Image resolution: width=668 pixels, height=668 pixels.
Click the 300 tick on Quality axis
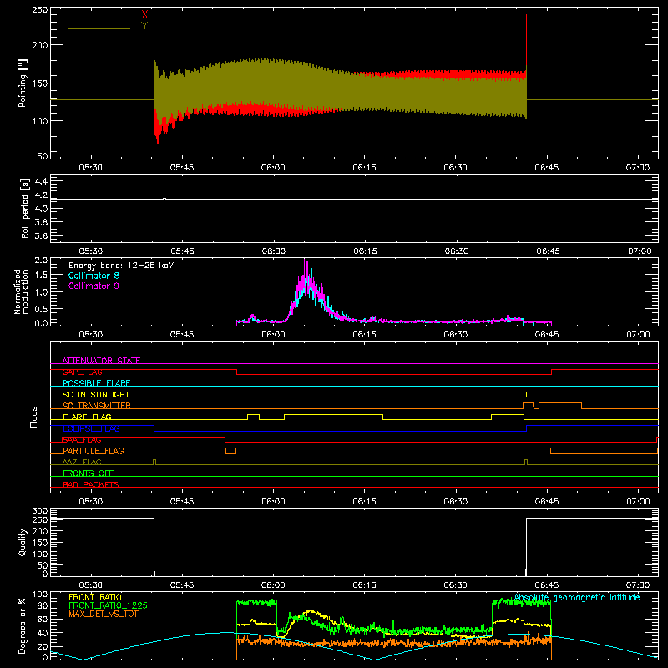40,511
